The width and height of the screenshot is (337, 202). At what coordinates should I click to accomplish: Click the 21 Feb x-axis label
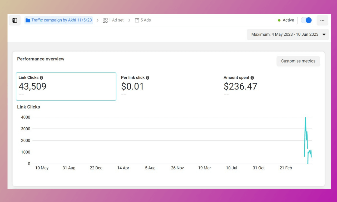tap(286, 168)
